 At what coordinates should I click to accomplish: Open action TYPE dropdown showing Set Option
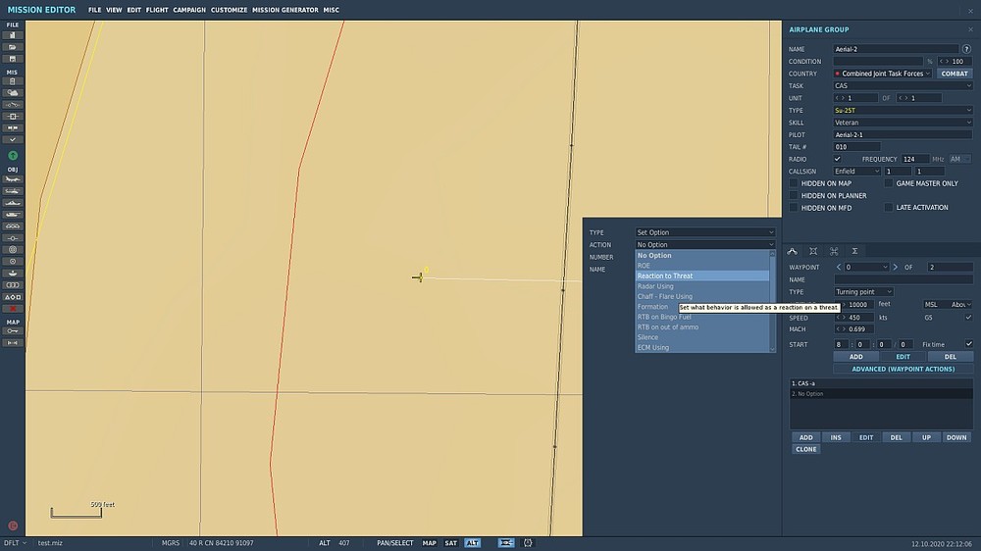(x=705, y=232)
